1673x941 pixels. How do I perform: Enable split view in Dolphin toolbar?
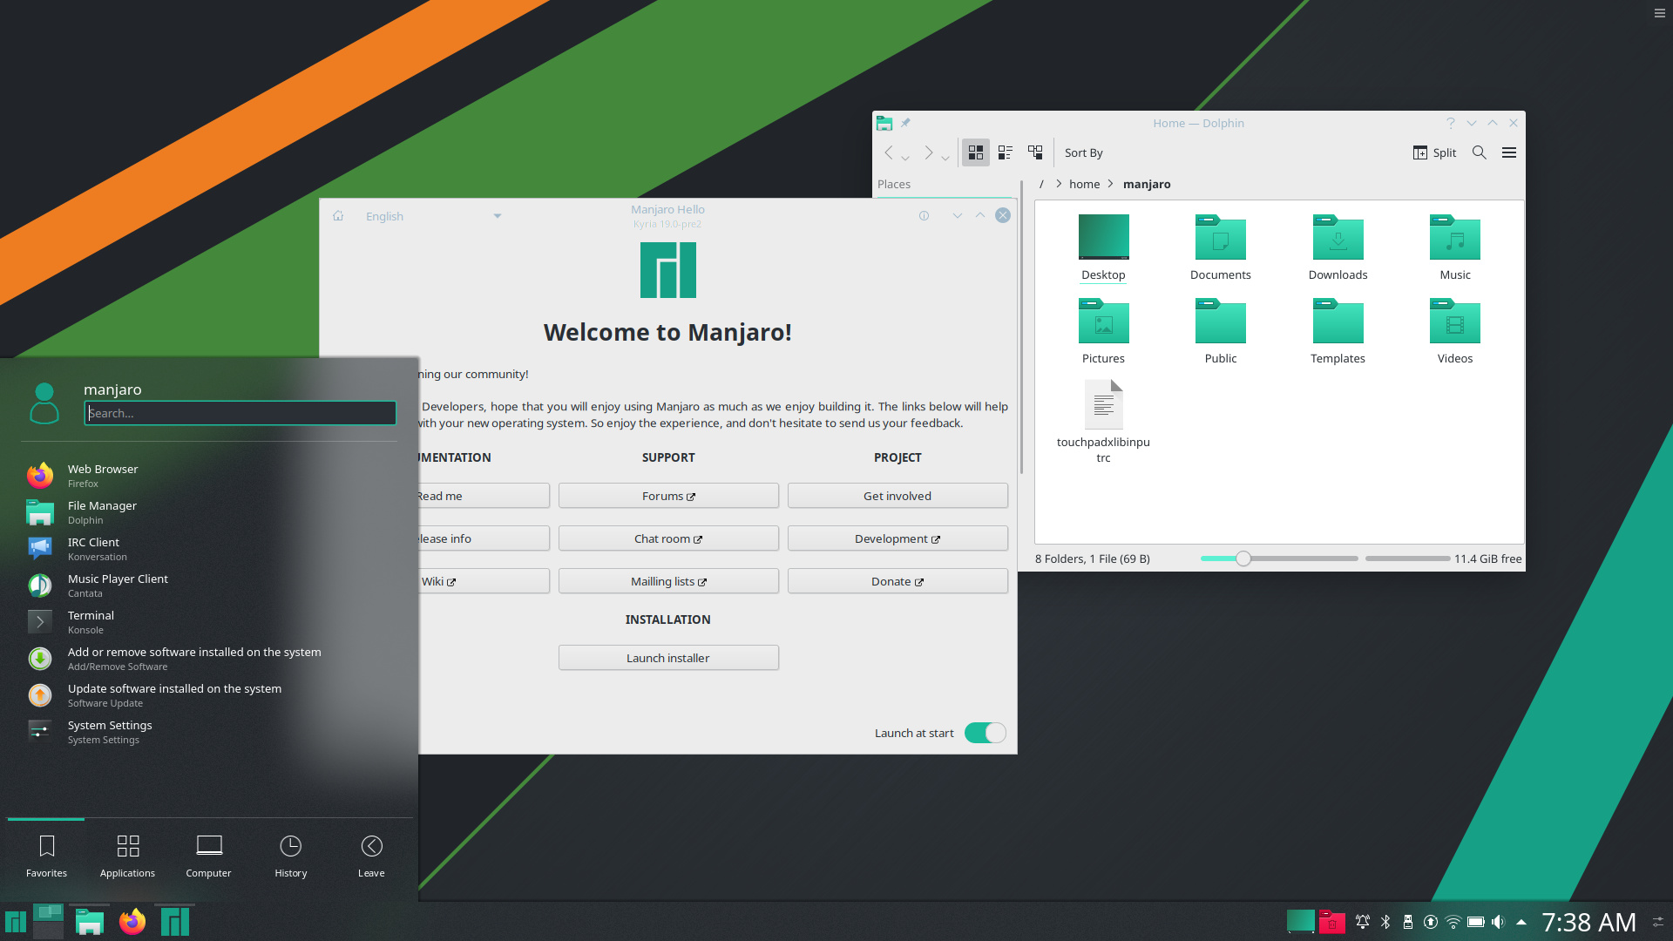point(1434,152)
